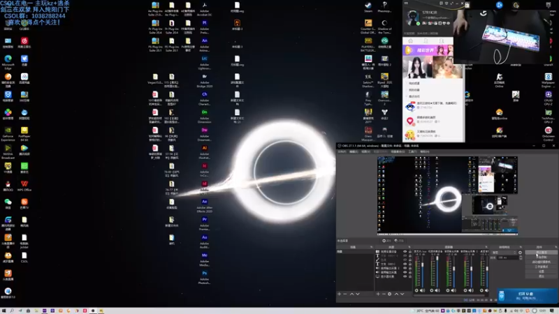The width and height of the screenshot is (559, 314).
Task: Adjust fourth mixer channel volume fader
Action: click(471, 270)
